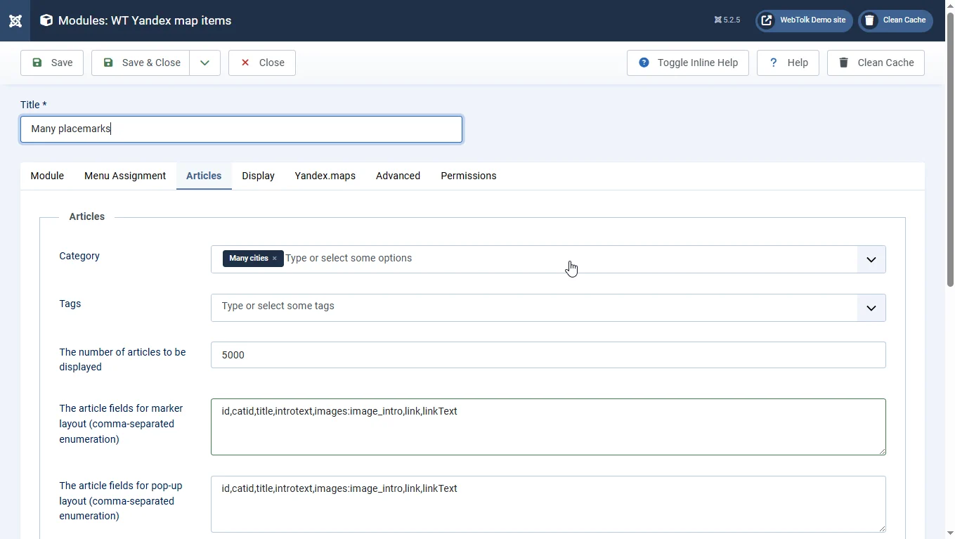This screenshot has height=539, width=955.
Task: Click the scrollbar down arrow
Action: (x=950, y=533)
